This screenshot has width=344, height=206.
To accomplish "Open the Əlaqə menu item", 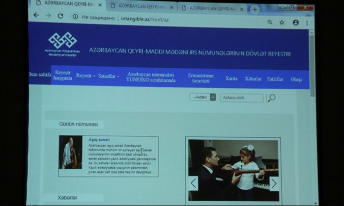I will pyautogui.click(x=296, y=79).
